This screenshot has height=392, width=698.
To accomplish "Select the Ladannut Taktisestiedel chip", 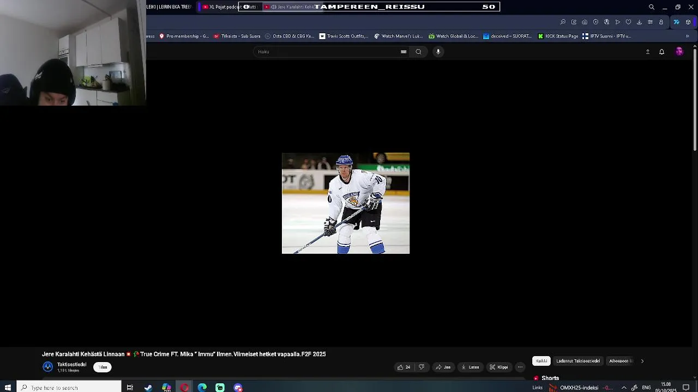I will [578, 361].
